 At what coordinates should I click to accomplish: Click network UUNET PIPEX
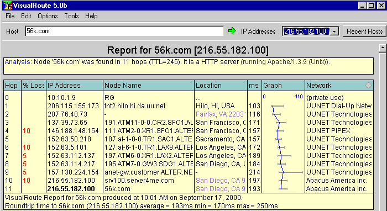click(328, 131)
